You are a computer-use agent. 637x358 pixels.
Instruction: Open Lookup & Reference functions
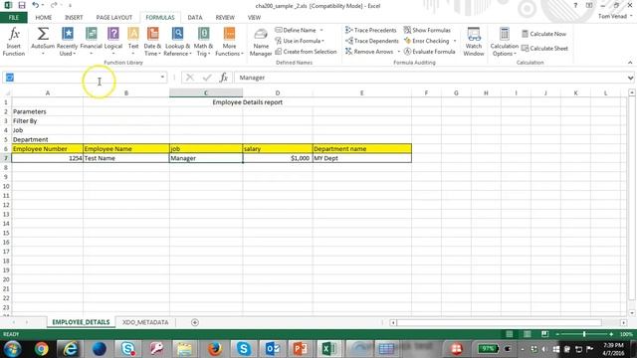point(177,42)
